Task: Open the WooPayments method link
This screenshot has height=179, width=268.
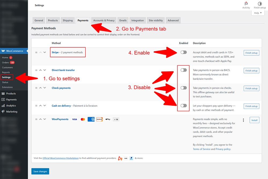Action: click(x=60, y=119)
